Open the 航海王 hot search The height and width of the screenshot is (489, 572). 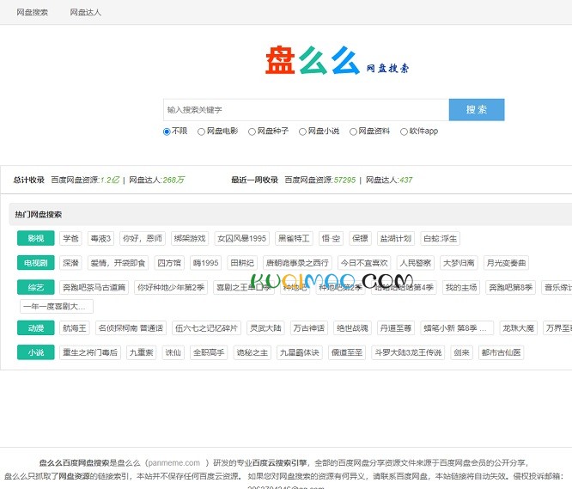[x=75, y=327]
